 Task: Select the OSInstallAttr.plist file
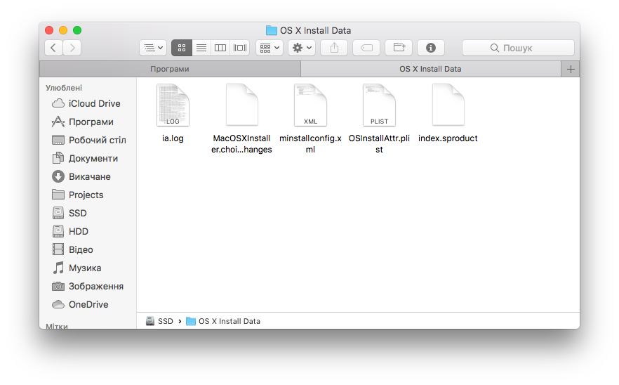(379, 119)
